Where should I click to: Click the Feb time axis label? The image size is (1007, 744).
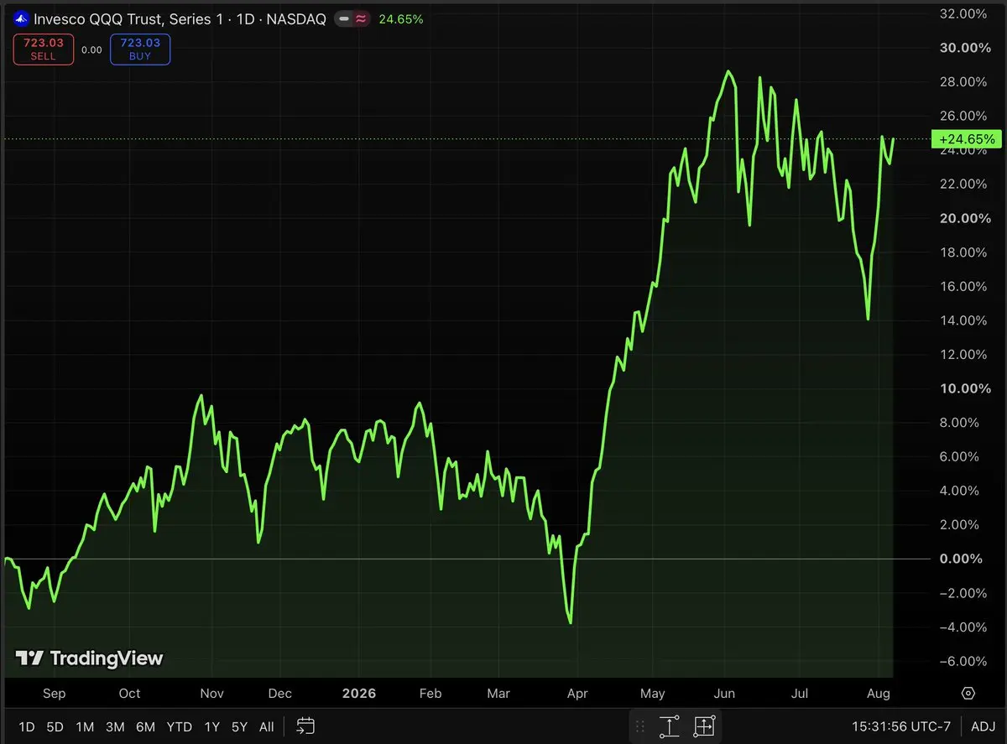coord(430,694)
